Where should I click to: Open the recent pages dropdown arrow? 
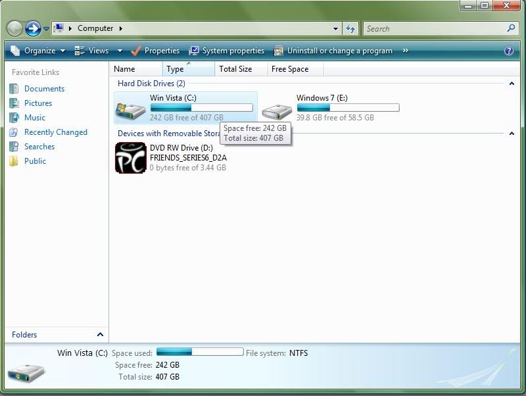[46, 29]
